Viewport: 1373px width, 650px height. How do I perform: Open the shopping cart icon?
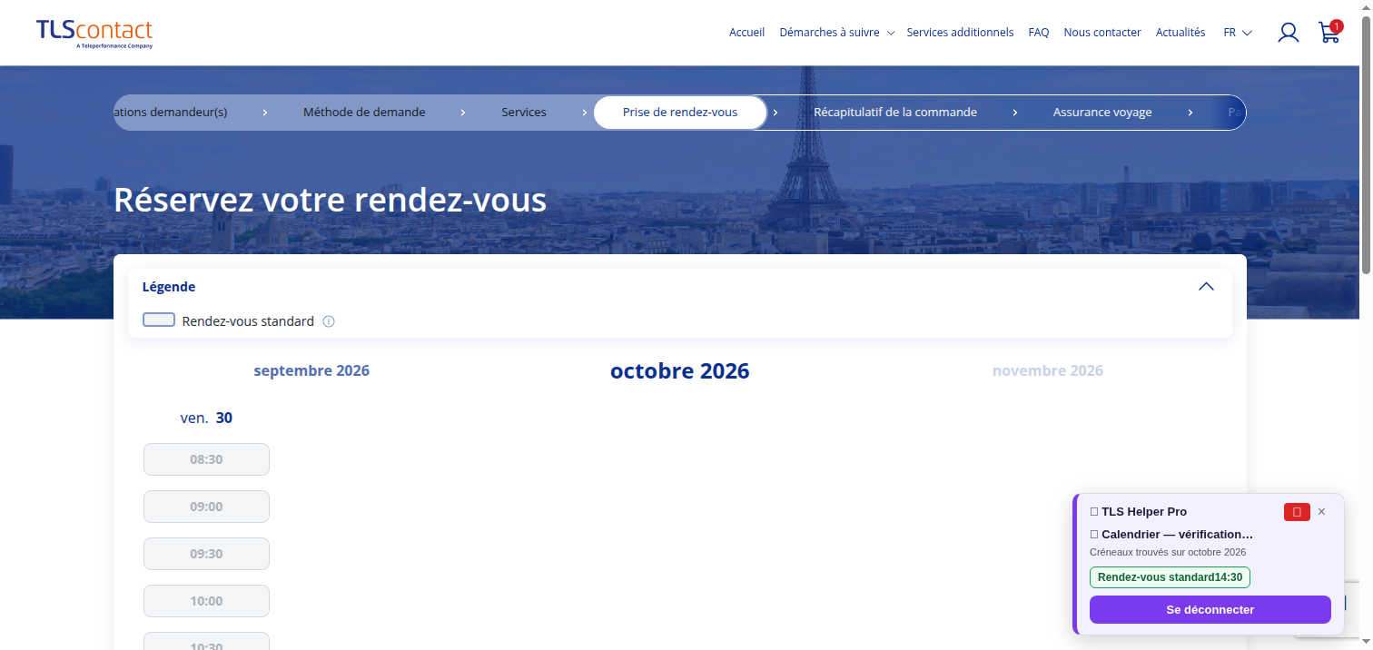(x=1329, y=32)
